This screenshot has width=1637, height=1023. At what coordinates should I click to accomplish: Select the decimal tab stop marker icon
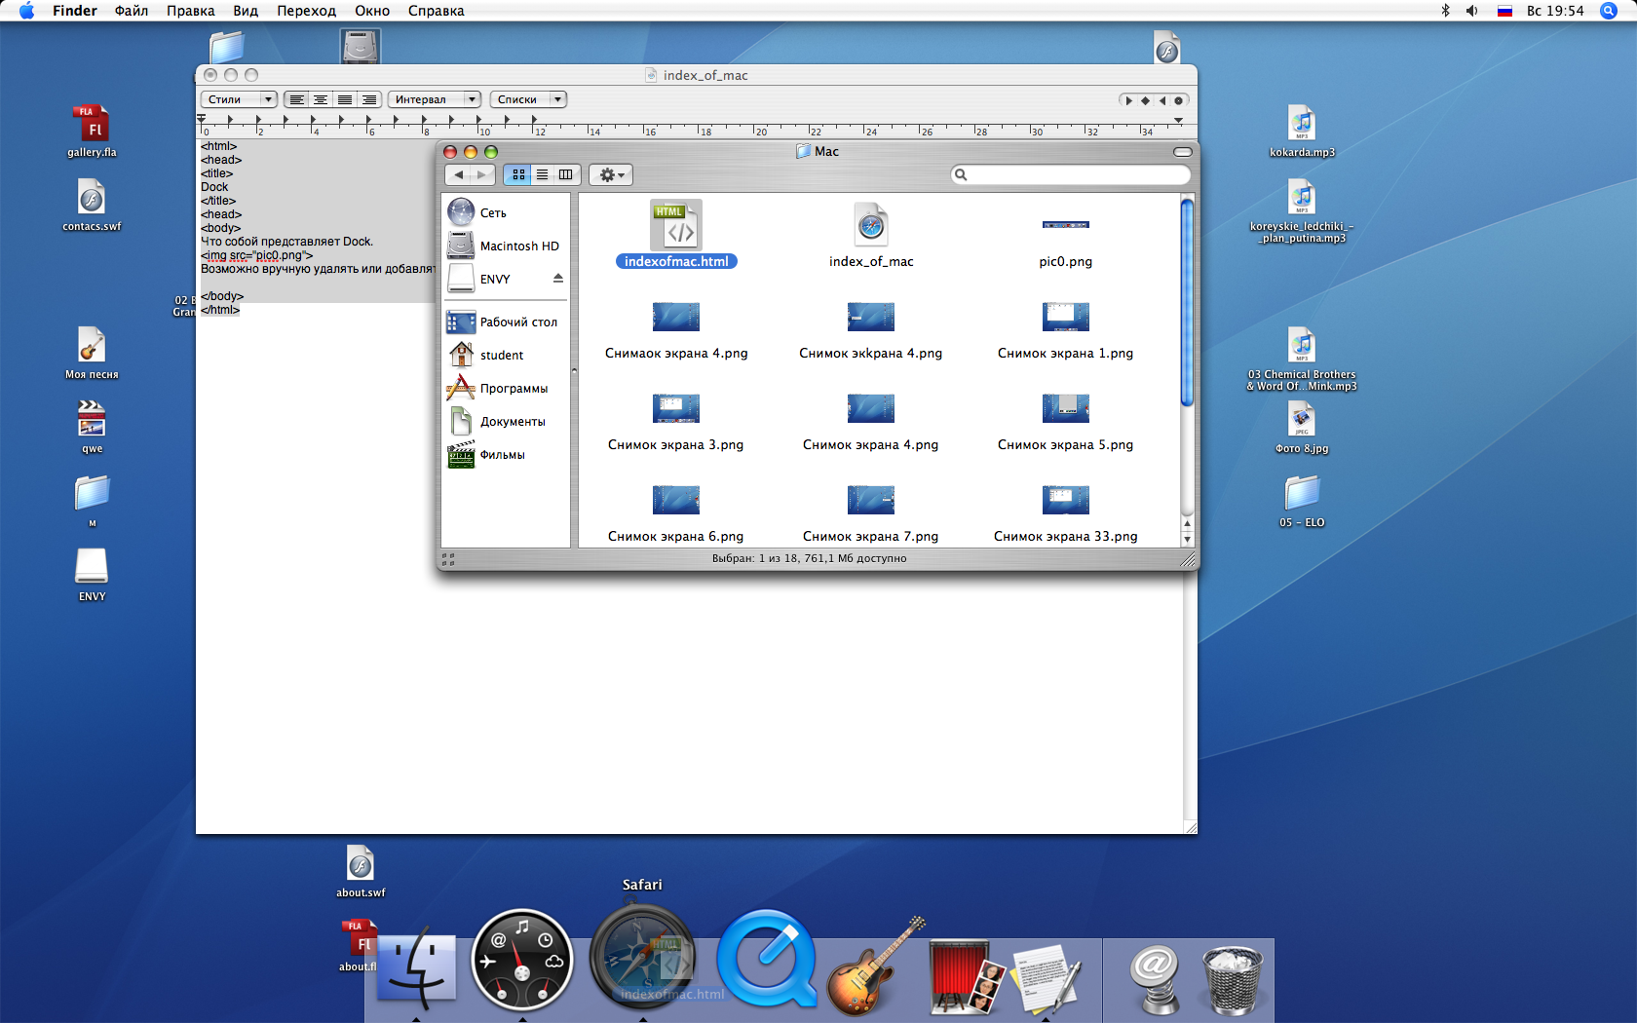(x=1178, y=100)
